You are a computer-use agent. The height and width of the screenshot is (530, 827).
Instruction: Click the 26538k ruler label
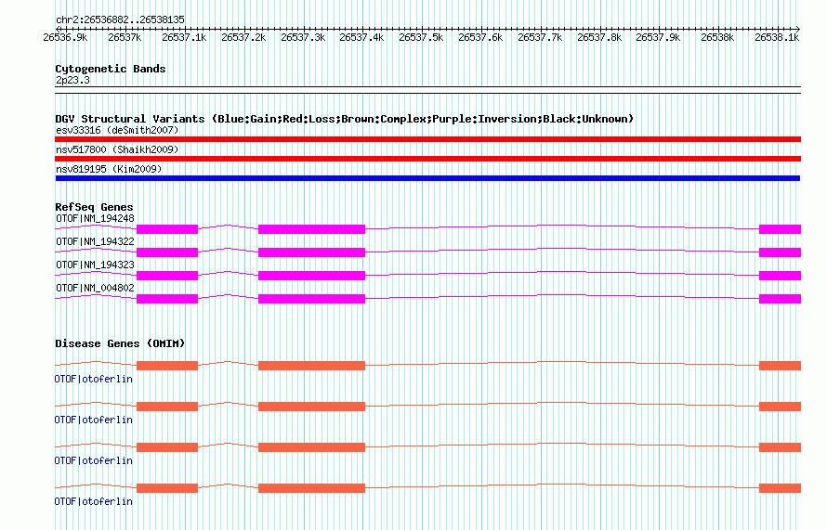coord(717,37)
